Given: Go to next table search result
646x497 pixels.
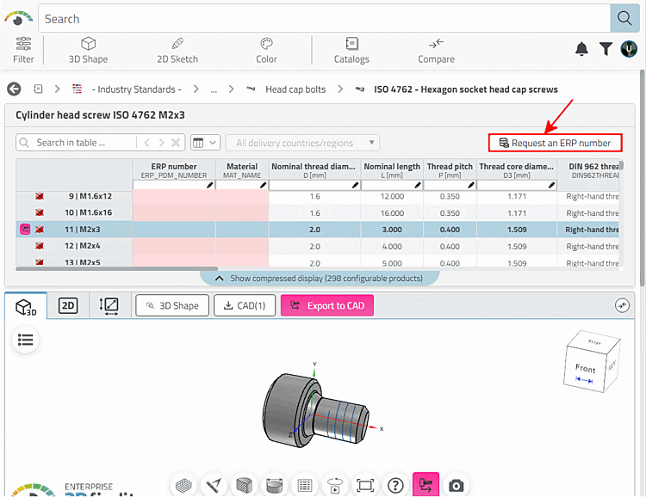Looking at the screenshot, I should click(x=161, y=143).
